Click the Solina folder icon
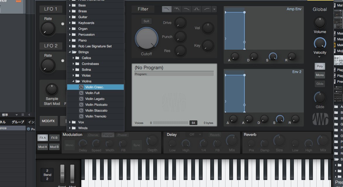Viewport: 343px width, 187px height. 77,70
